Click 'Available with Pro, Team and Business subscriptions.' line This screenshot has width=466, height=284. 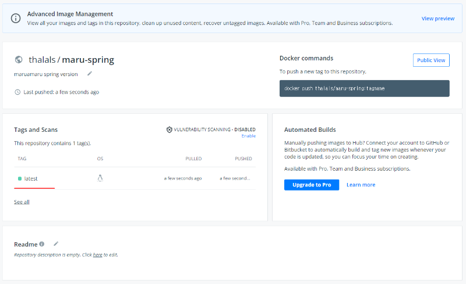point(347,168)
